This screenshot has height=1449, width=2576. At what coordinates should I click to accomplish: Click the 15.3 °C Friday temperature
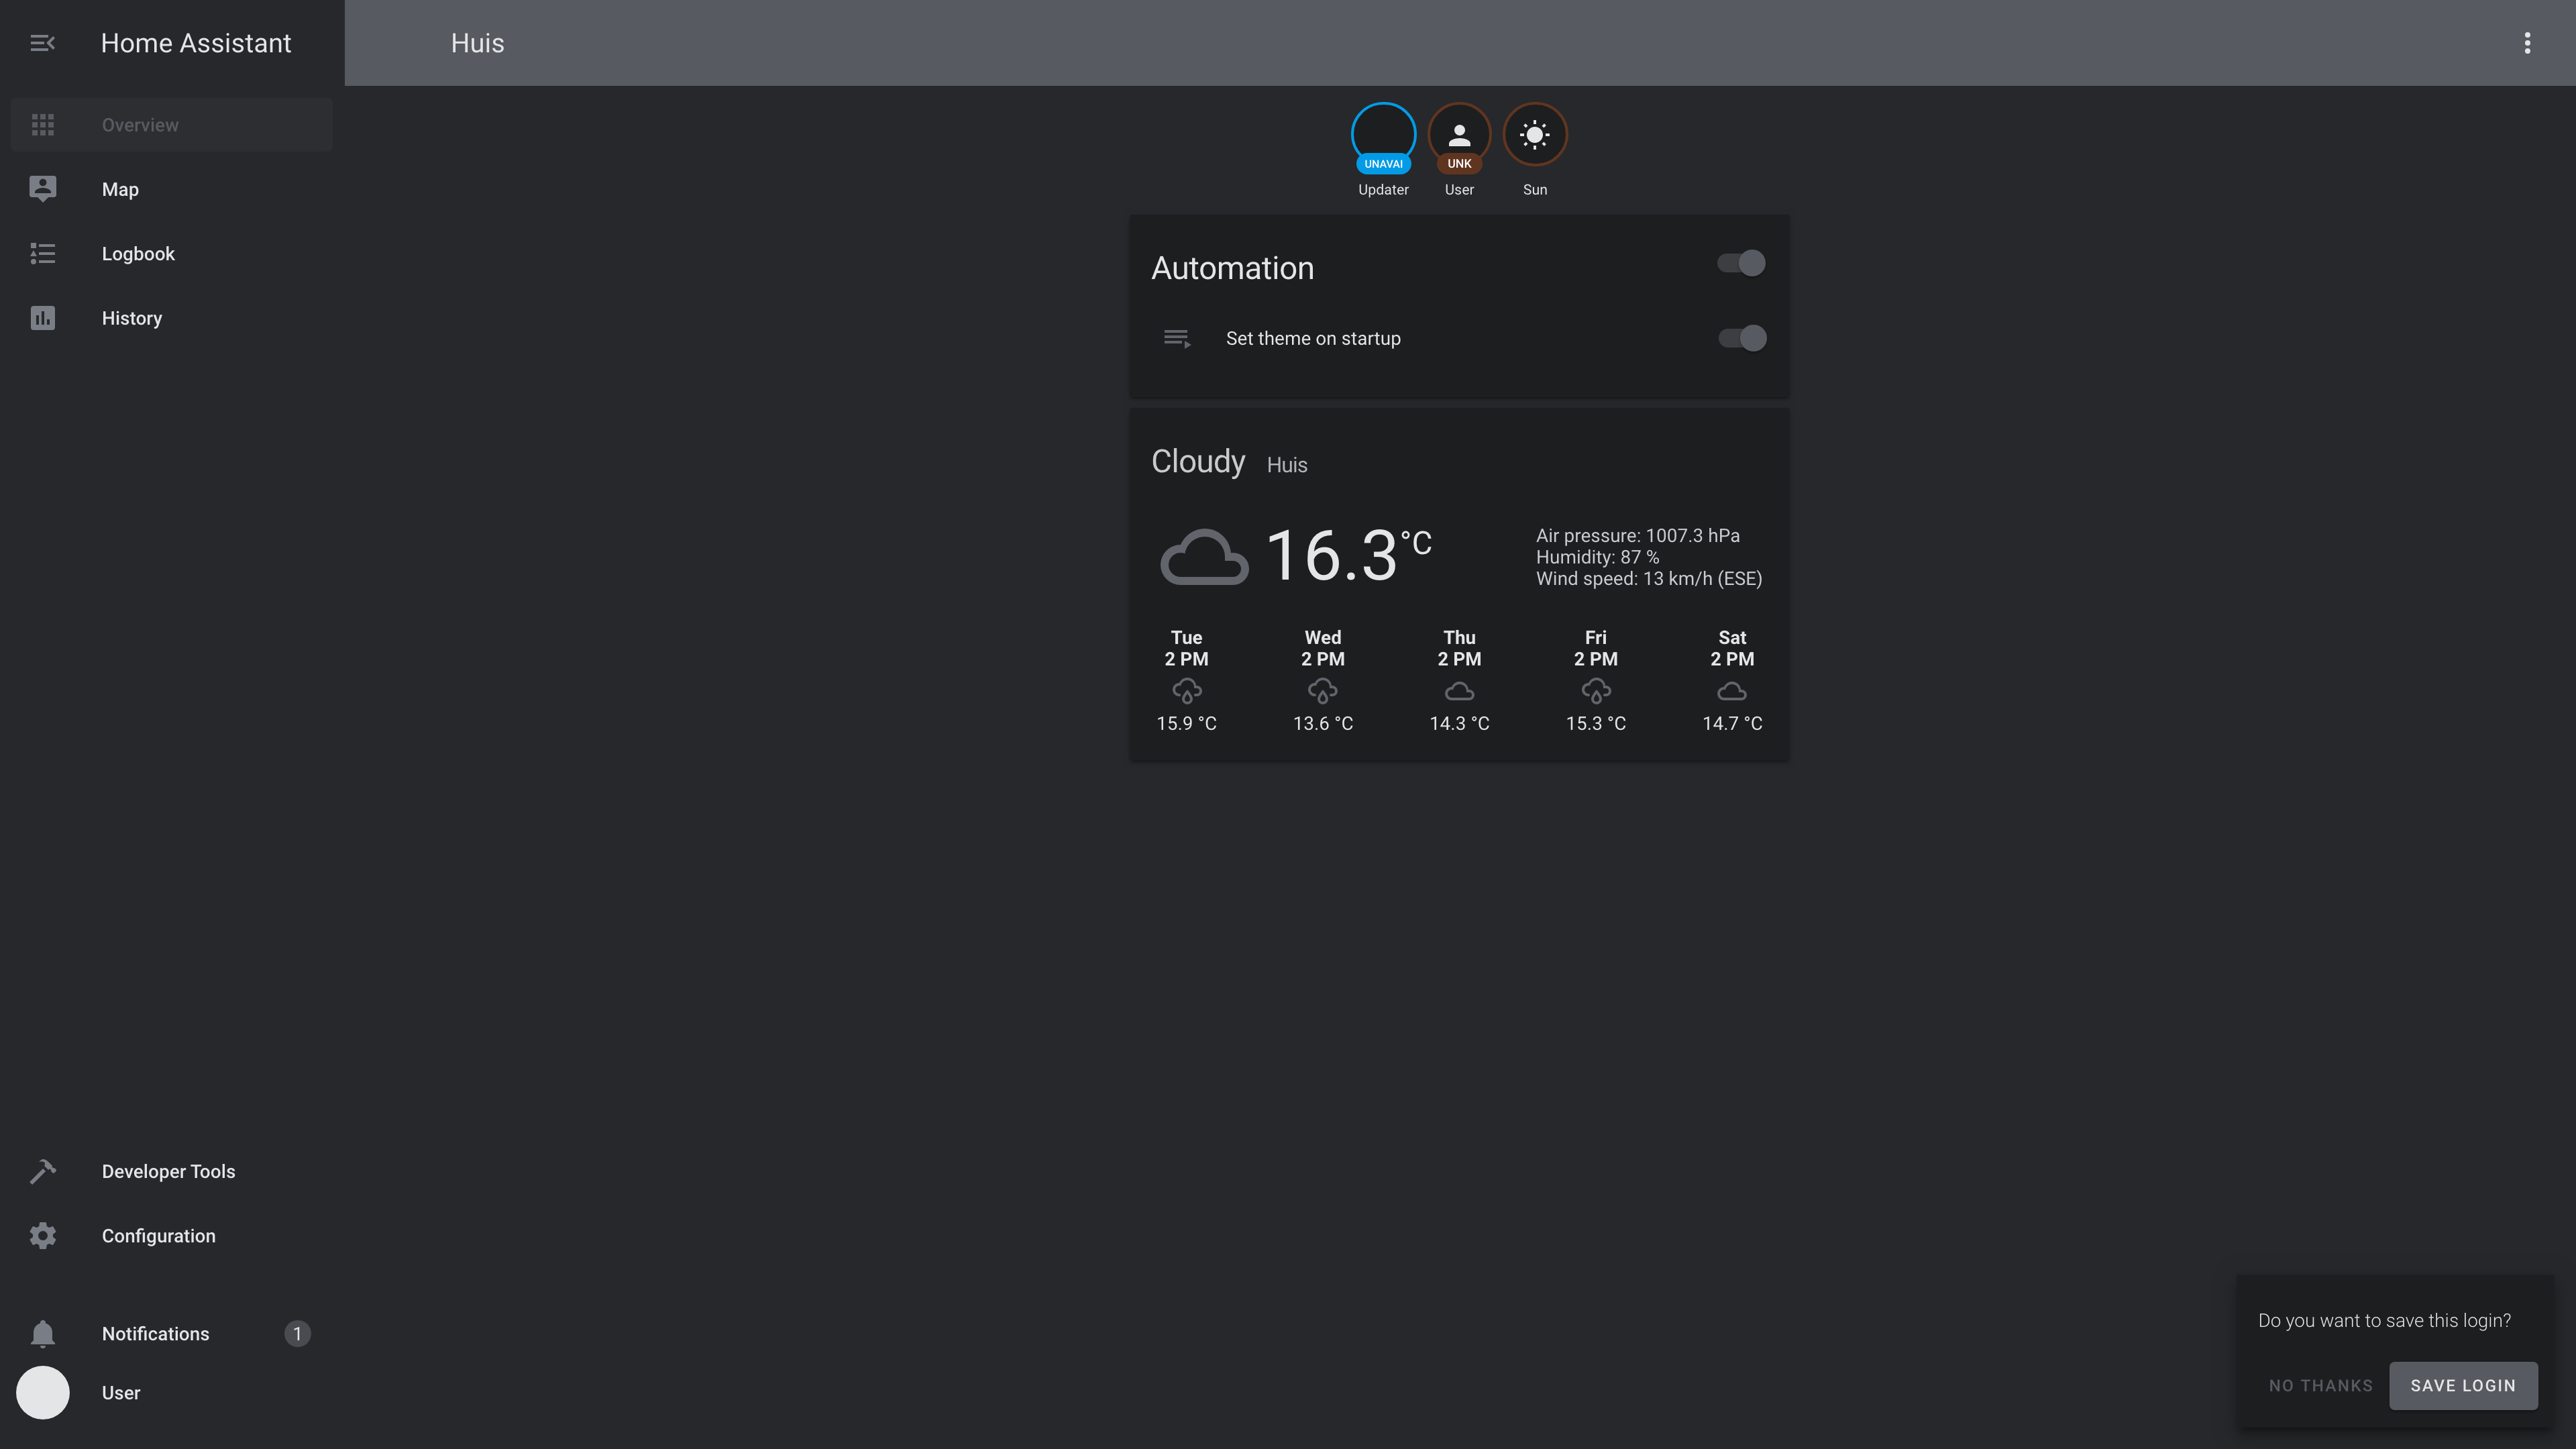click(1596, 723)
